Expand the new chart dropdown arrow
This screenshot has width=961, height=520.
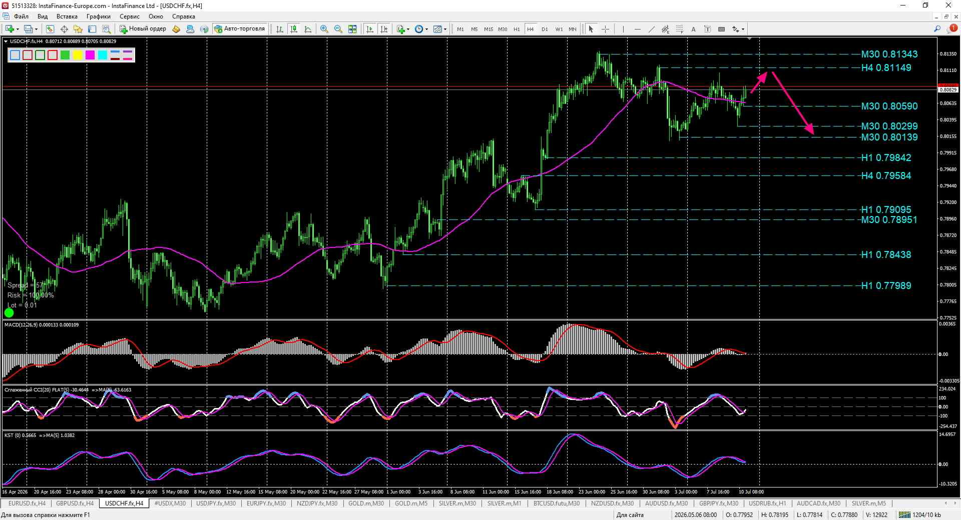click(18, 29)
